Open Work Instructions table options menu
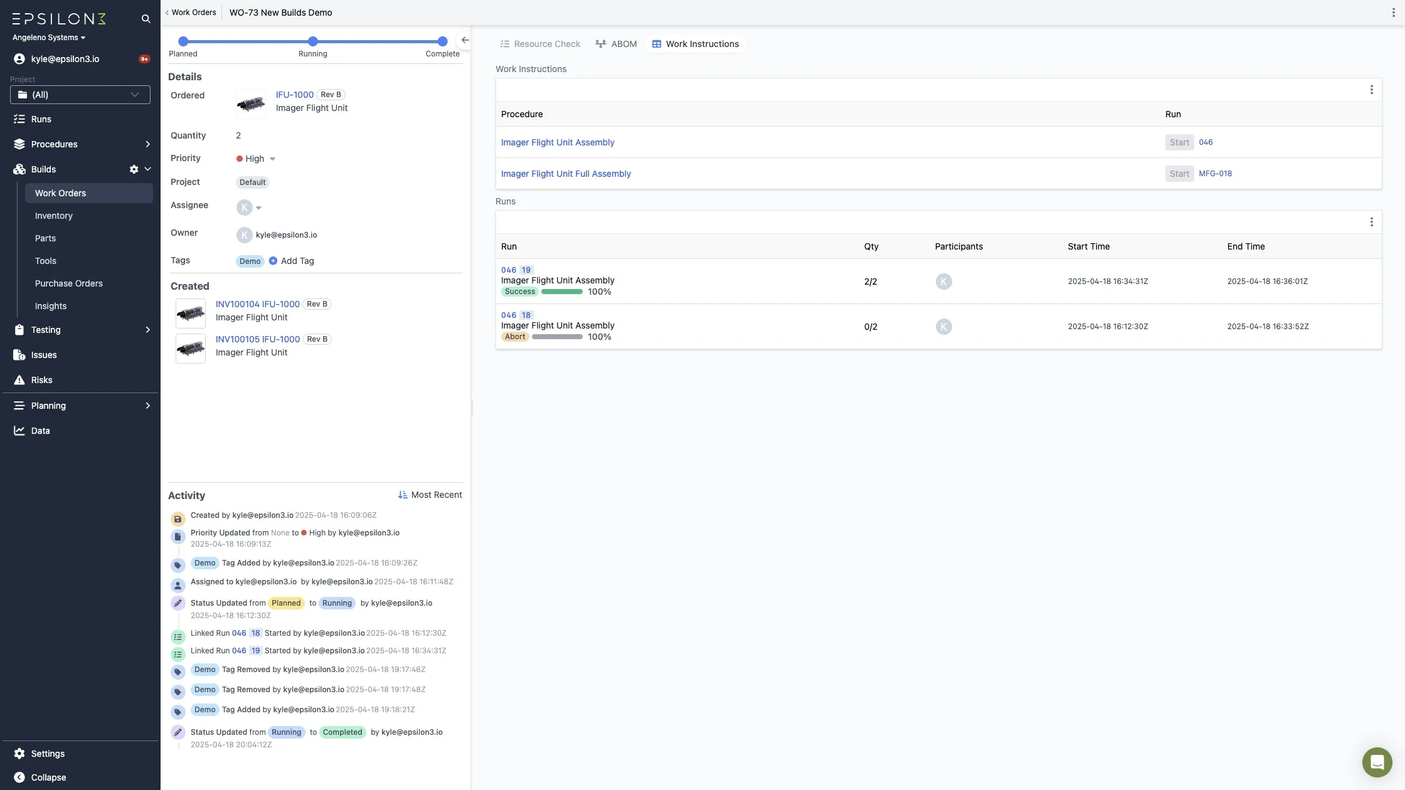Image resolution: width=1405 pixels, height=790 pixels. pyautogui.click(x=1371, y=90)
